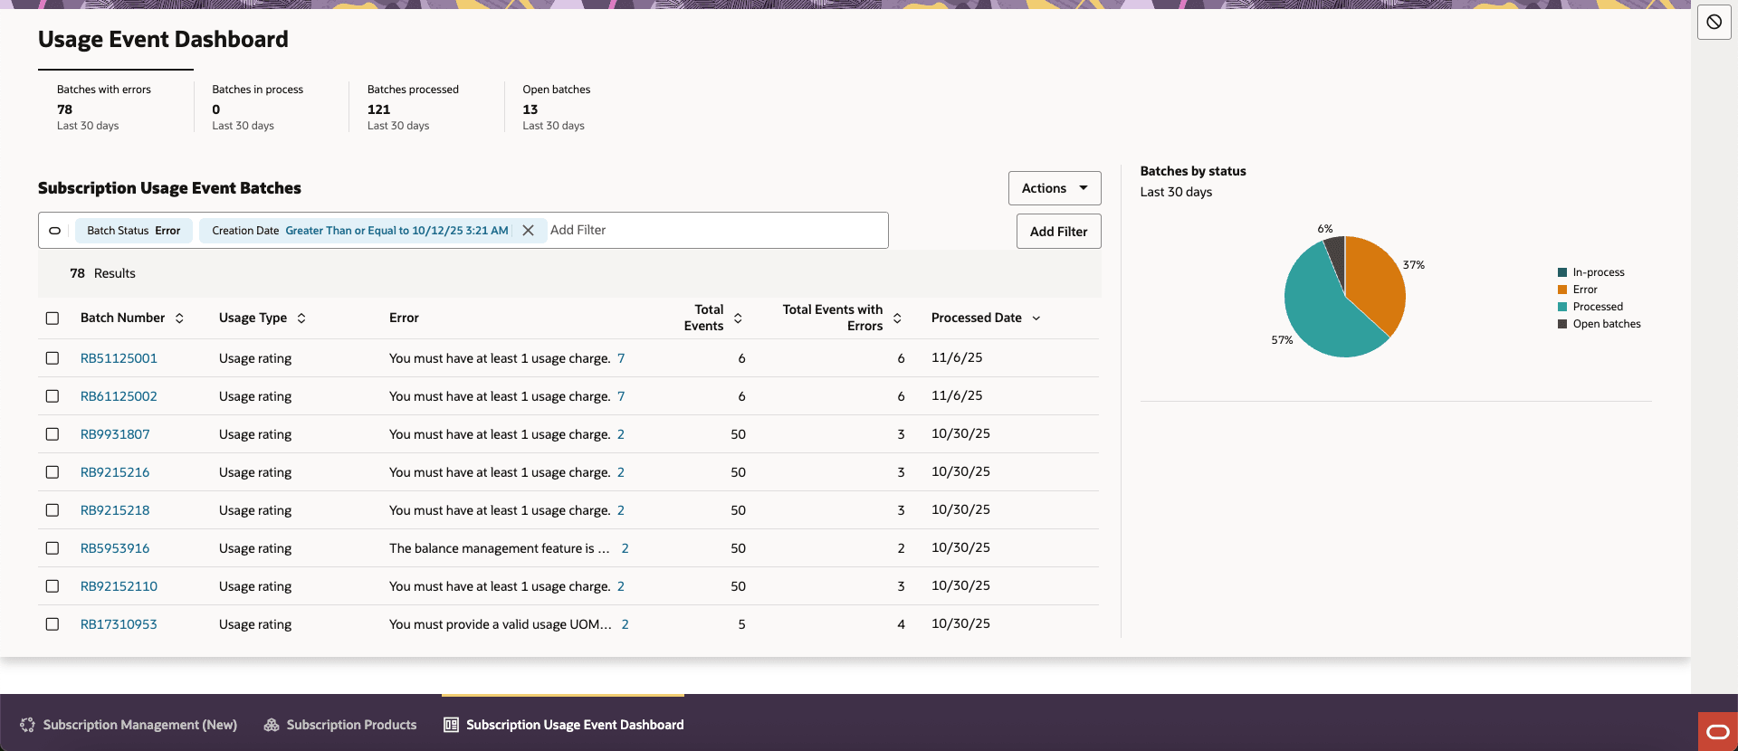Click the Processed legend swatch
This screenshot has height=751, width=1738.
pos(1562,307)
